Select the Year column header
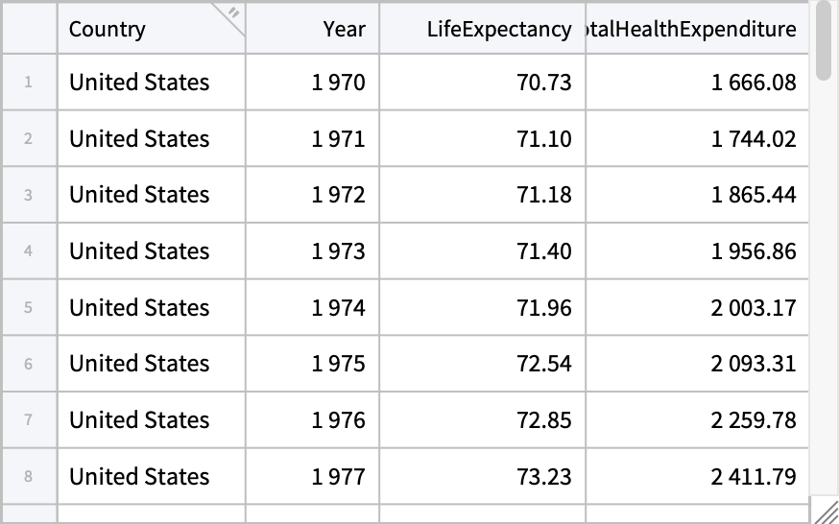 (313, 29)
